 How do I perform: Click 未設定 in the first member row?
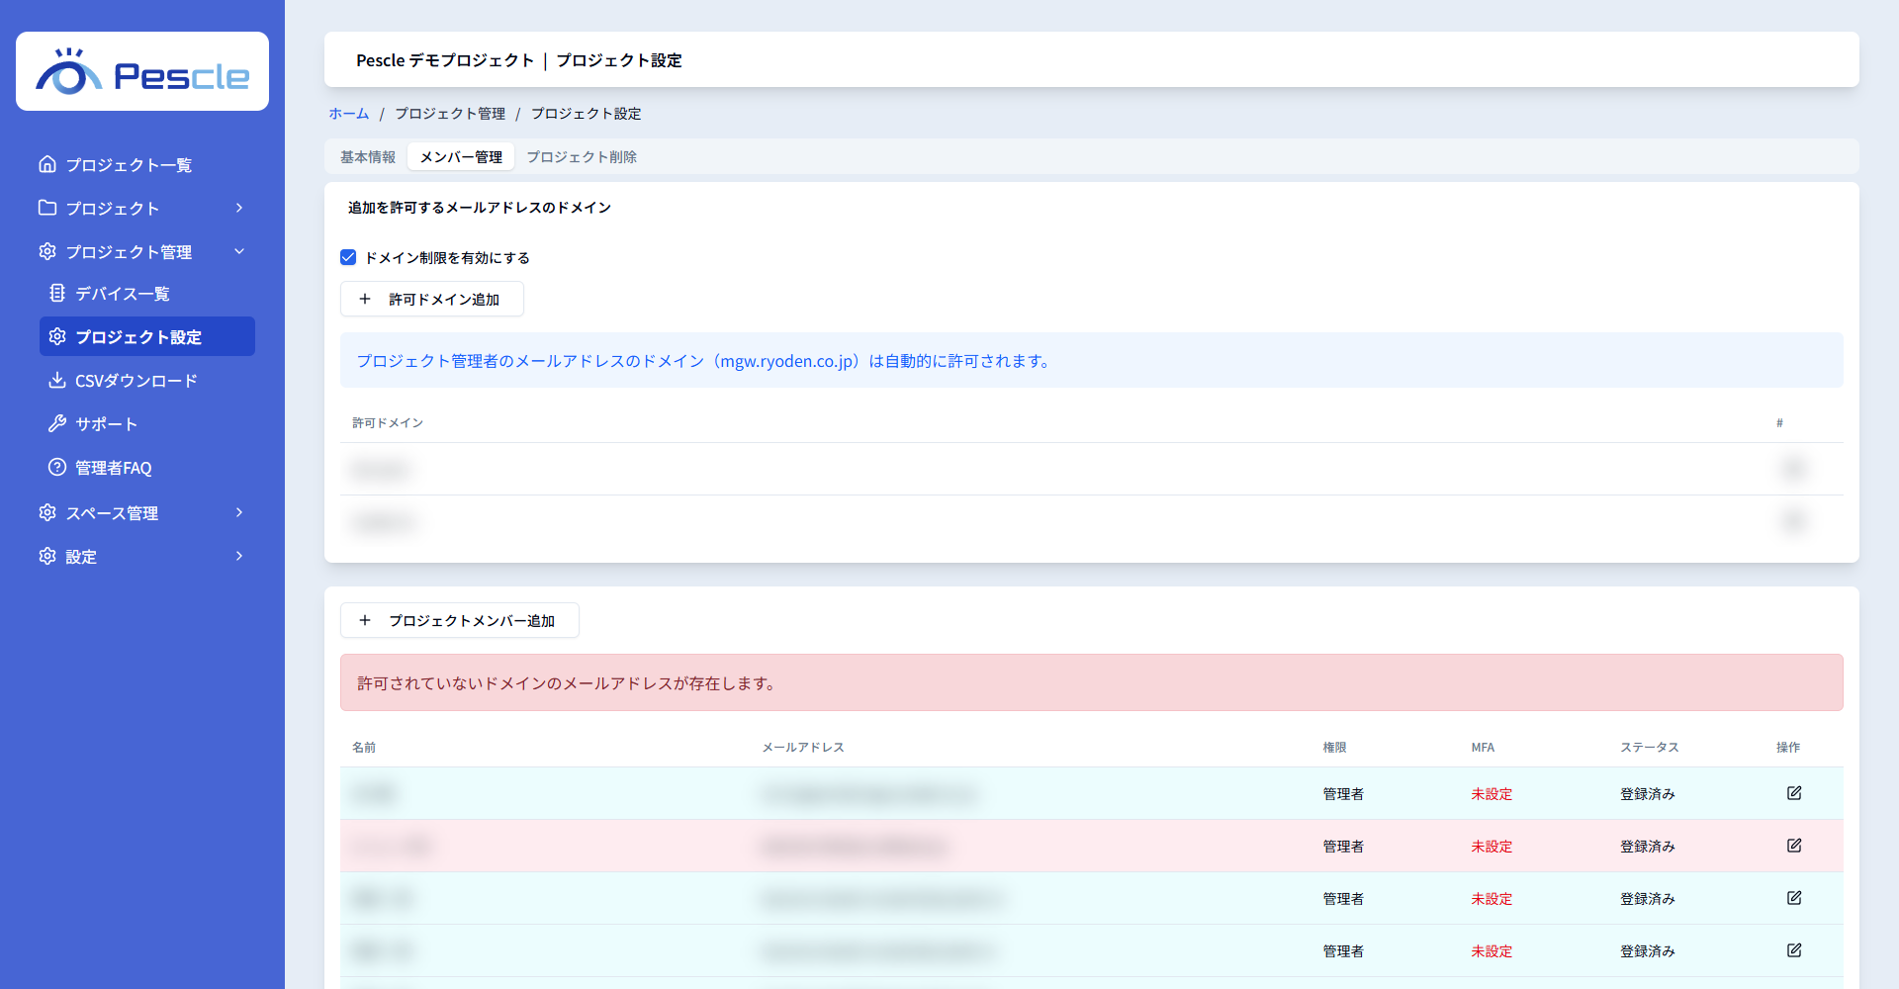coord(1492,793)
